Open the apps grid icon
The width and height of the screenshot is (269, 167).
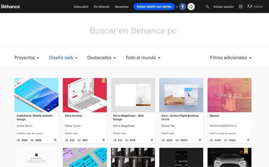[x=241, y=7]
